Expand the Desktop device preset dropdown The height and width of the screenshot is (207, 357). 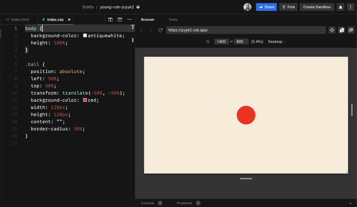(276, 42)
